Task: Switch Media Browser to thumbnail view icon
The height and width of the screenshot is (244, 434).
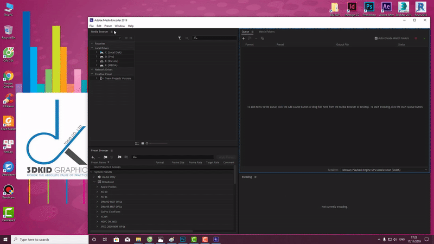Action: 143,143
